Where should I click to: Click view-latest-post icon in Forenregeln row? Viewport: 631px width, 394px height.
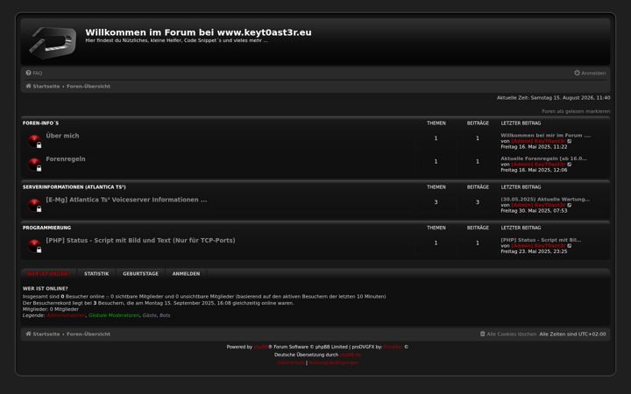coord(570,165)
